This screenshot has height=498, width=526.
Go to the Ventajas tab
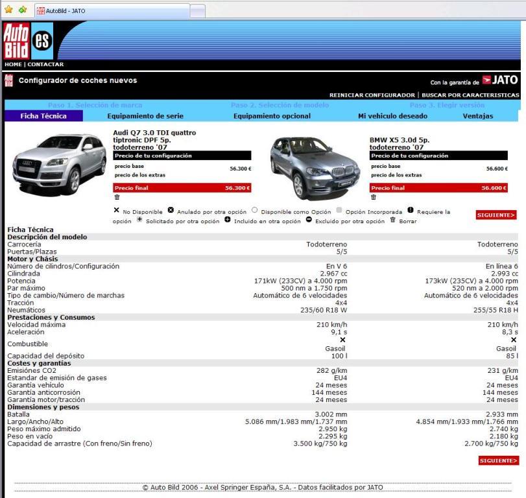point(478,116)
